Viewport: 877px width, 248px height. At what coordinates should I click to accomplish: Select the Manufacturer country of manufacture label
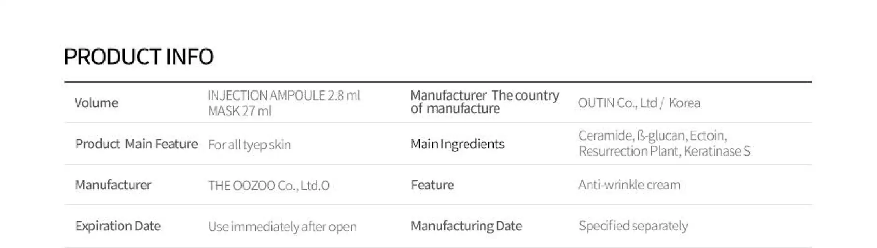[484, 102]
